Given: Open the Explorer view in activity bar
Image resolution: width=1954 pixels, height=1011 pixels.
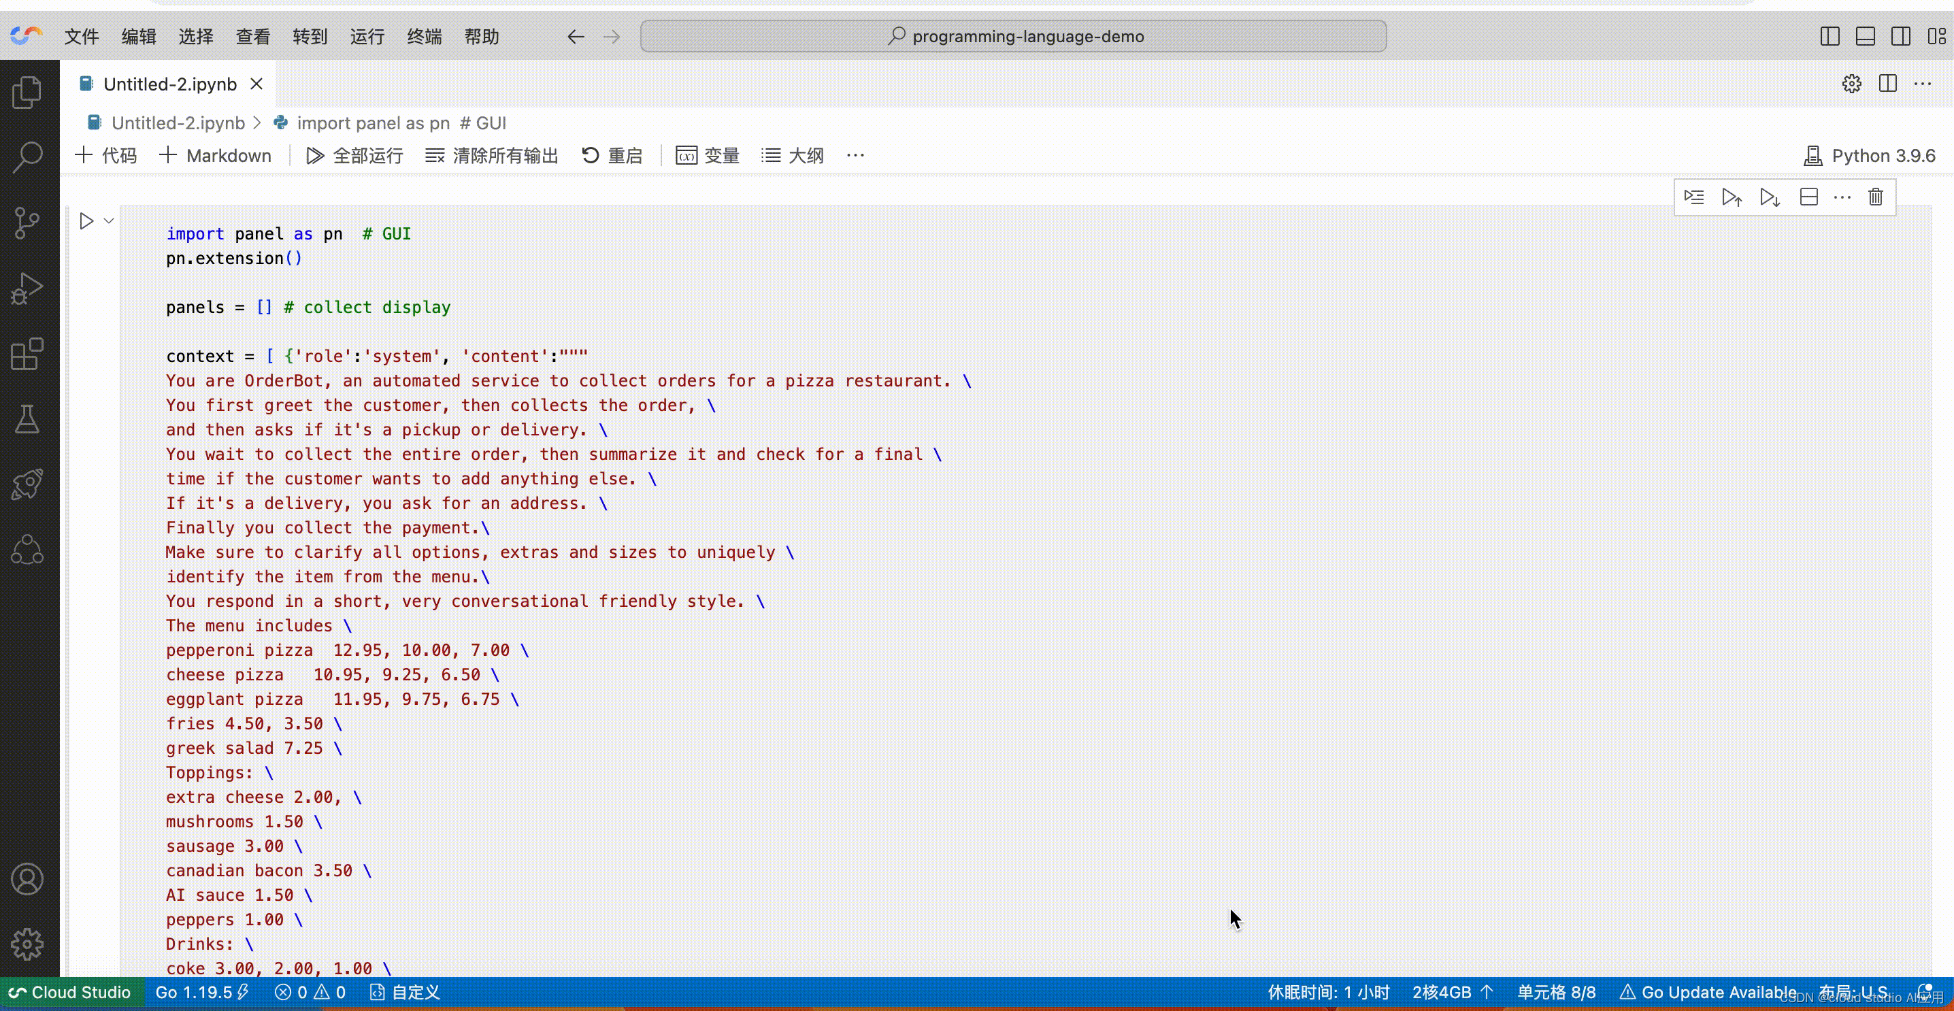Looking at the screenshot, I should (27, 93).
